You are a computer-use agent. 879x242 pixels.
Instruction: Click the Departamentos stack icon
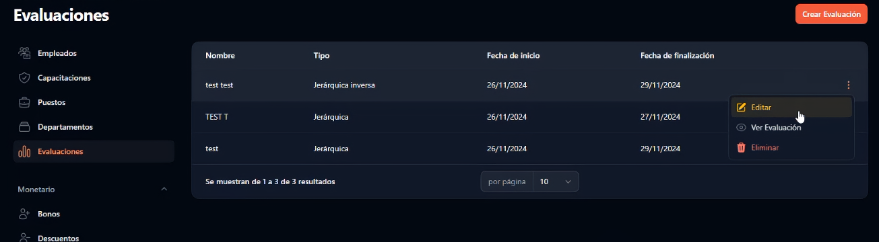pos(24,127)
